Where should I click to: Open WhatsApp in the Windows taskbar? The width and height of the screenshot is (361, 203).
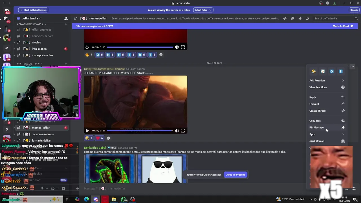point(124,199)
